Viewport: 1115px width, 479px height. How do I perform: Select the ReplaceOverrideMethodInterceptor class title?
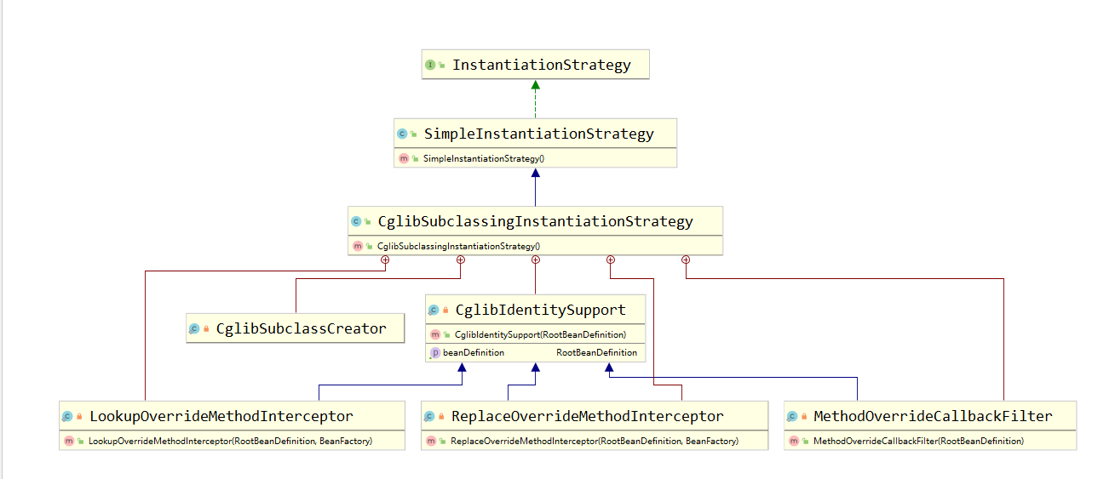[x=587, y=417]
